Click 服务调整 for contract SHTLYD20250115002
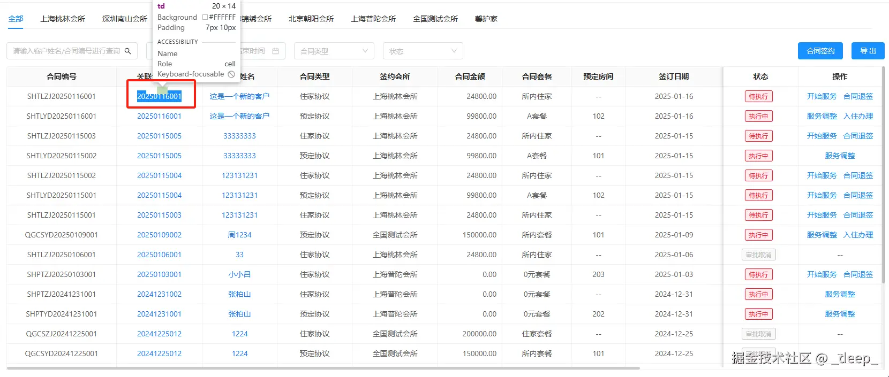The width and height of the screenshot is (889, 377). point(840,156)
